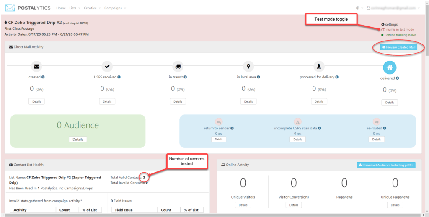
Task: Open Details under USPS received
Action: point(107,101)
